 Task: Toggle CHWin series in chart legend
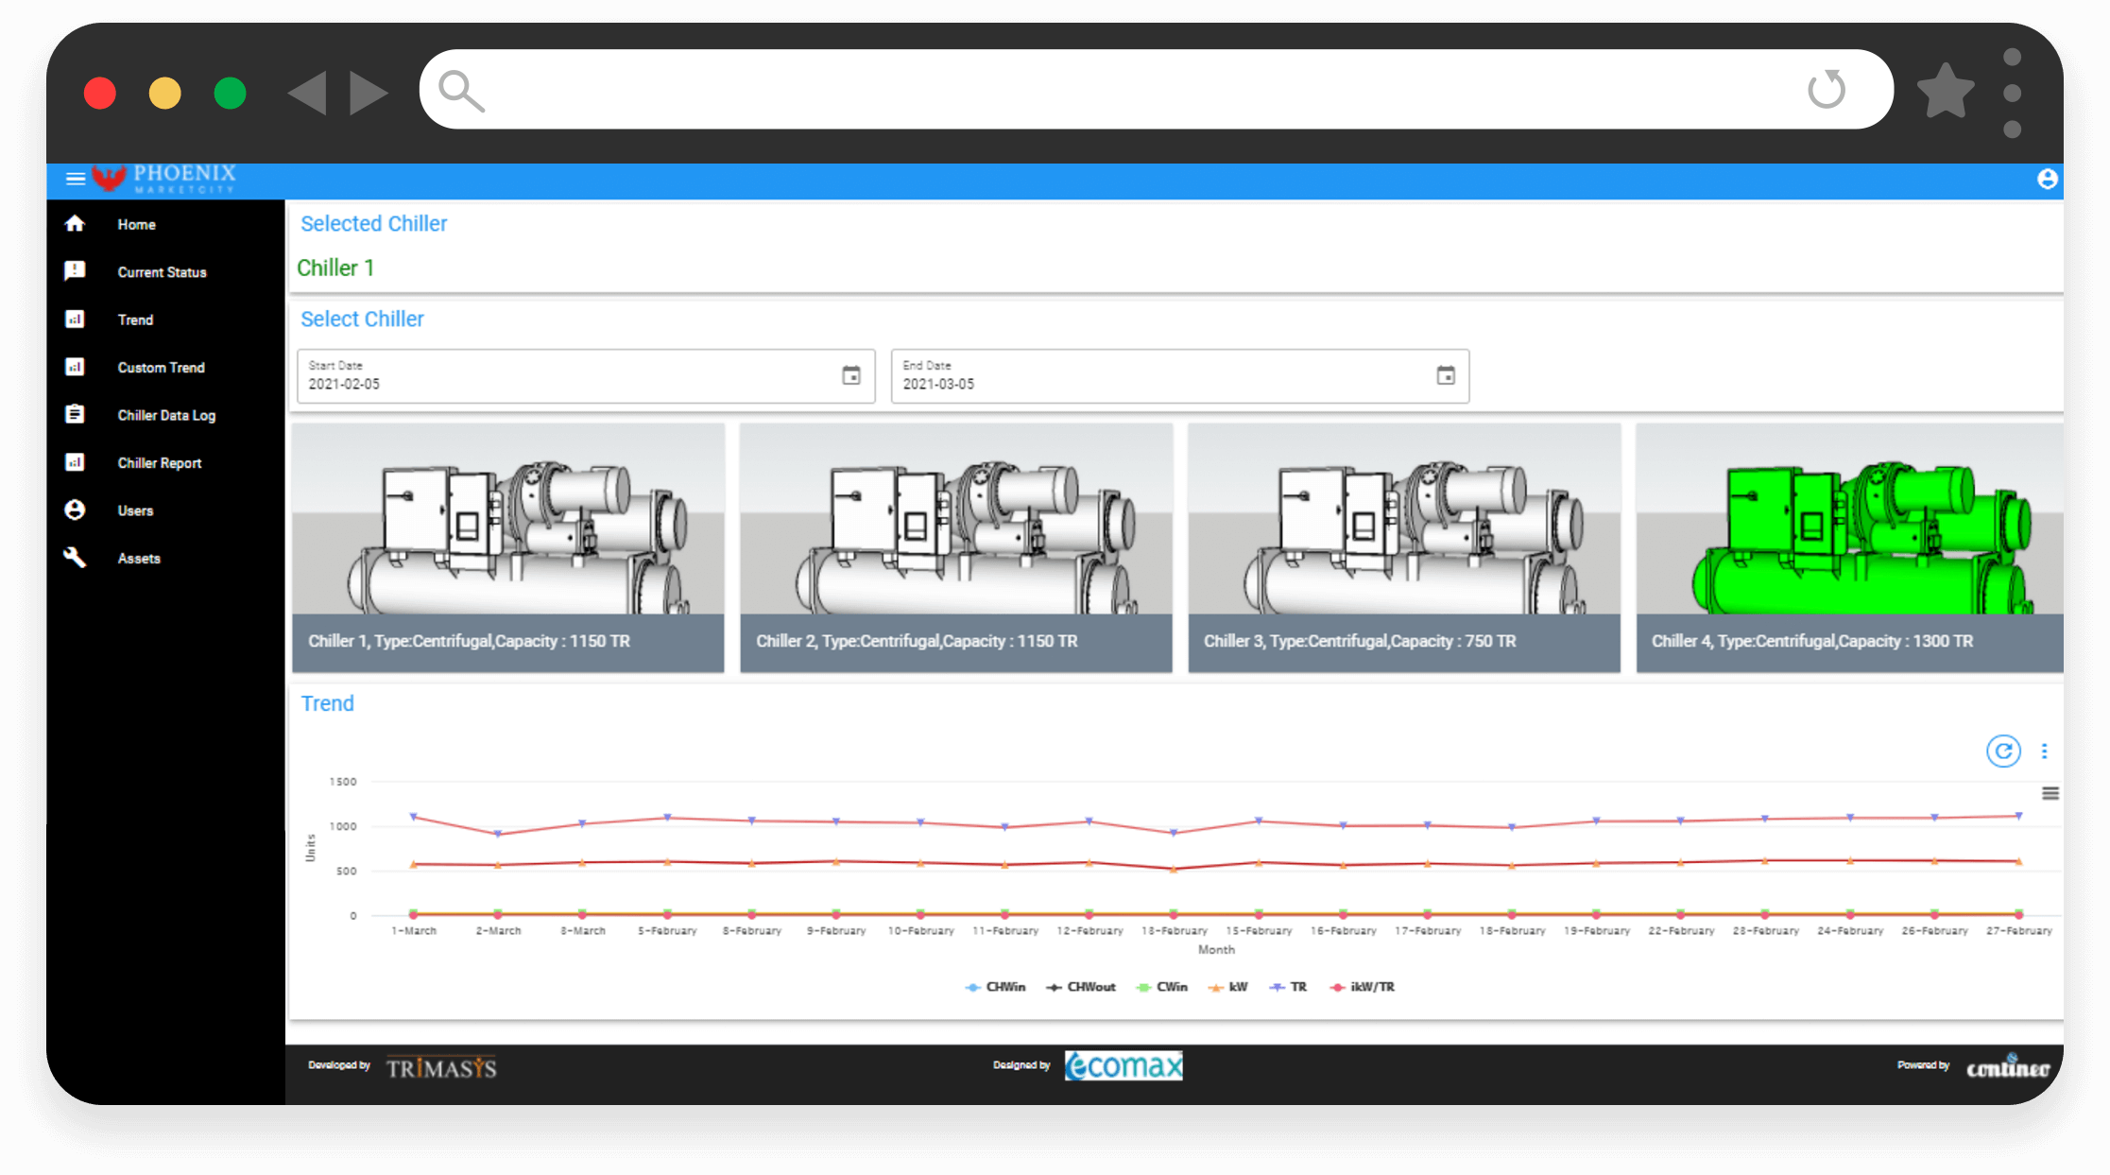click(x=995, y=987)
